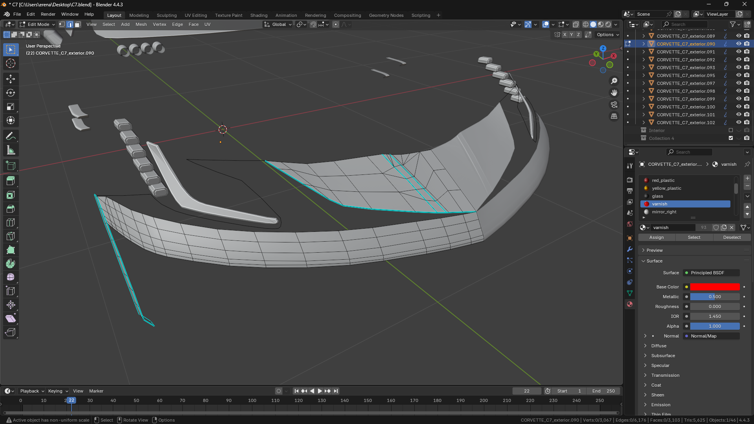The width and height of the screenshot is (754, 424).
Task: Open the Render menu
Action: pos(48,15)
